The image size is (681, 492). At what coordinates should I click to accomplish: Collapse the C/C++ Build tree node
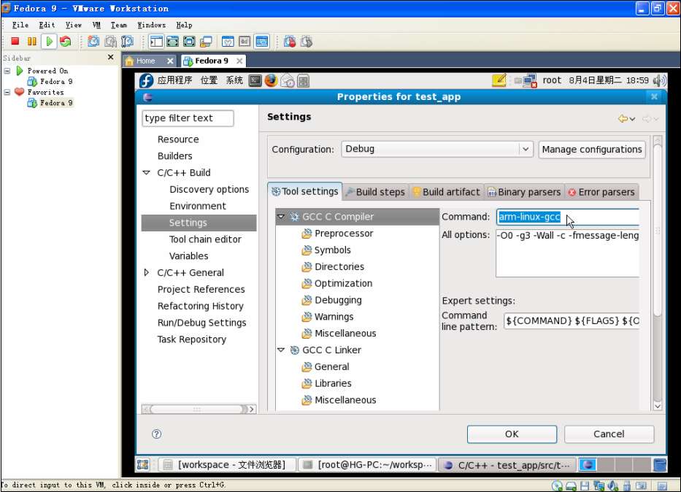[147, 172]
